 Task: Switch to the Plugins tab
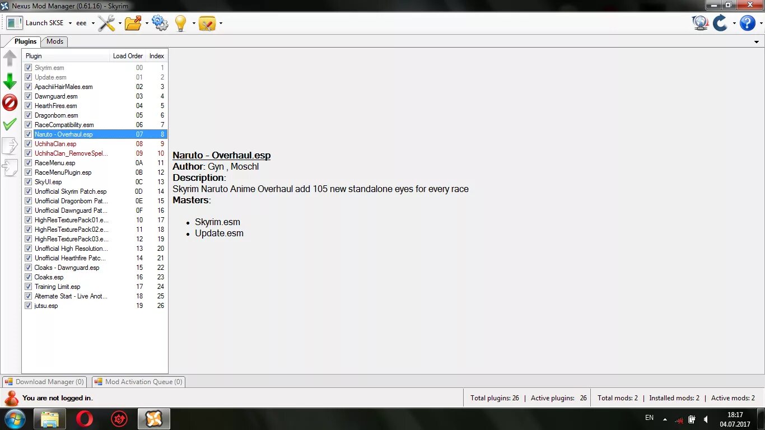click(25, 41)
